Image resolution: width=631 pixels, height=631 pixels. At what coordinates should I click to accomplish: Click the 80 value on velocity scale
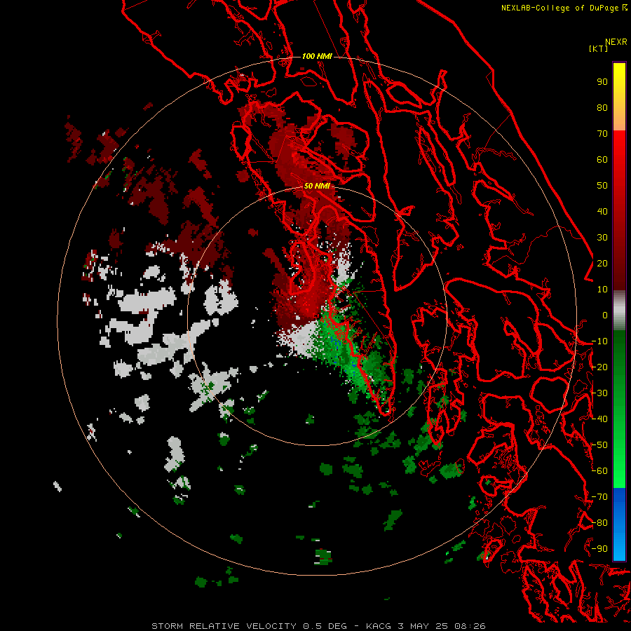coord(602,108)
